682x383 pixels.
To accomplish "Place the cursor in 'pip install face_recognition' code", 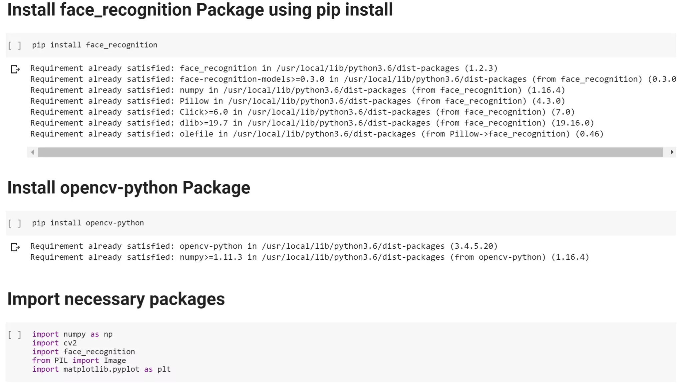I will [x=95, y=45].
